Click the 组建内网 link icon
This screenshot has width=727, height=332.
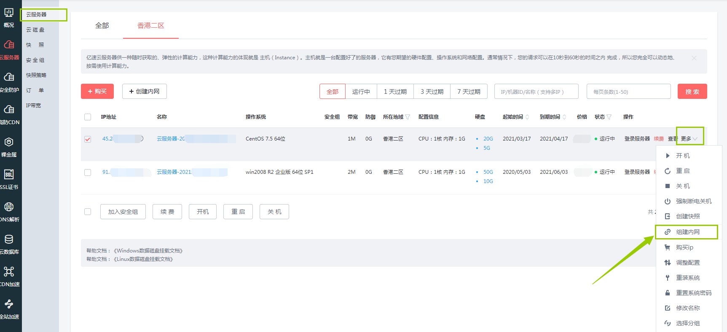pos(668,232)
